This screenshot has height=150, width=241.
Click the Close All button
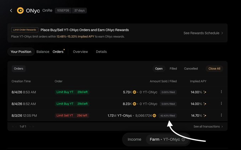click(x=214, y=69)
